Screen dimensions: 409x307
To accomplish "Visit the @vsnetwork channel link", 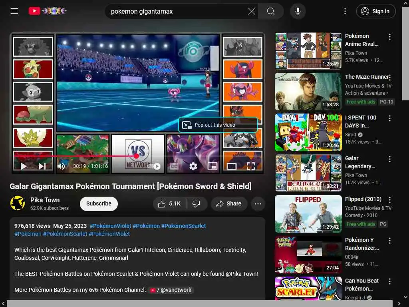I will pos(171,290).
